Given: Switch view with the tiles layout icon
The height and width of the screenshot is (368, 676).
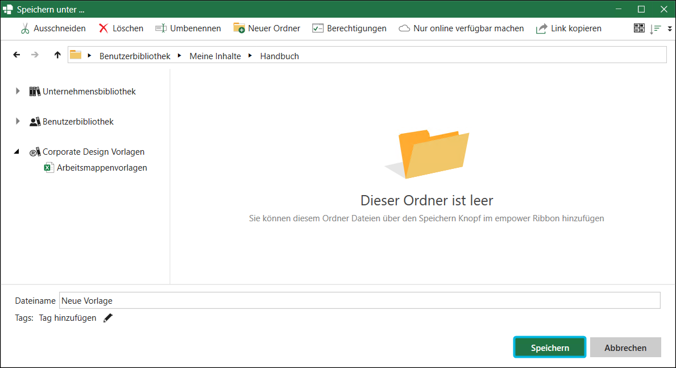Looking at the screenshot, I should coord(639,28).
